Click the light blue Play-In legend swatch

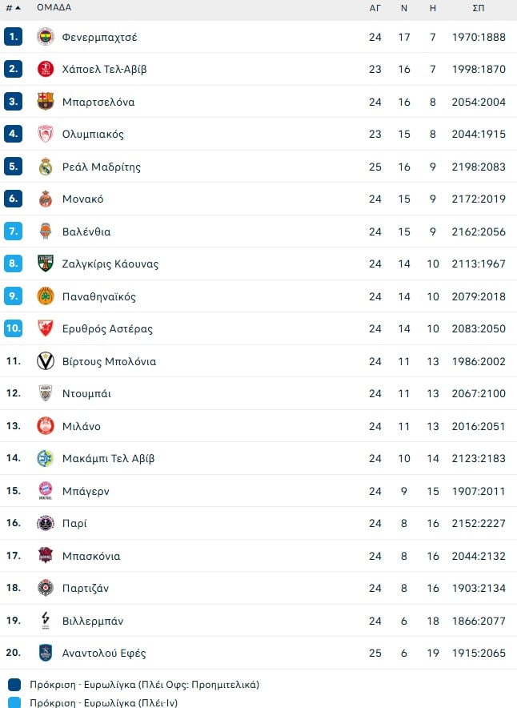14,702
